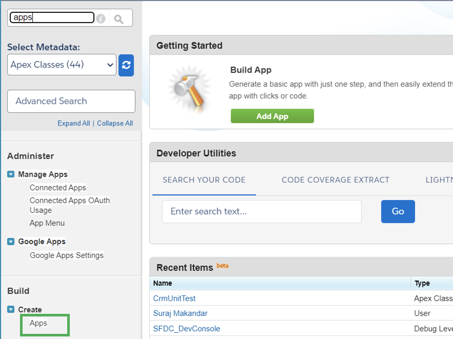
Task: Open the Select Metadata Apex Classes dropdown
Action: click(x=61, y=65)
